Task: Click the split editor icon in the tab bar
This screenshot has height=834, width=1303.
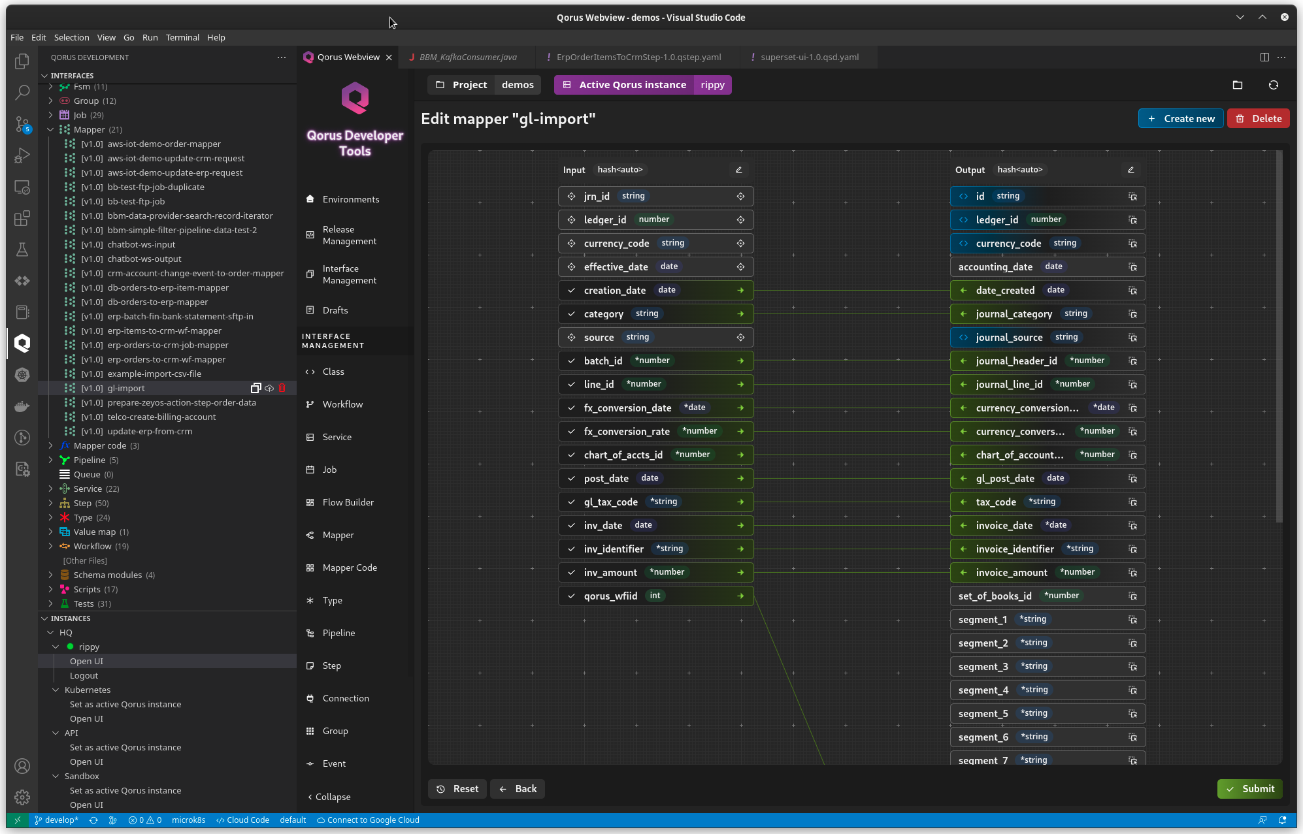Action: tap(1264, 57)
